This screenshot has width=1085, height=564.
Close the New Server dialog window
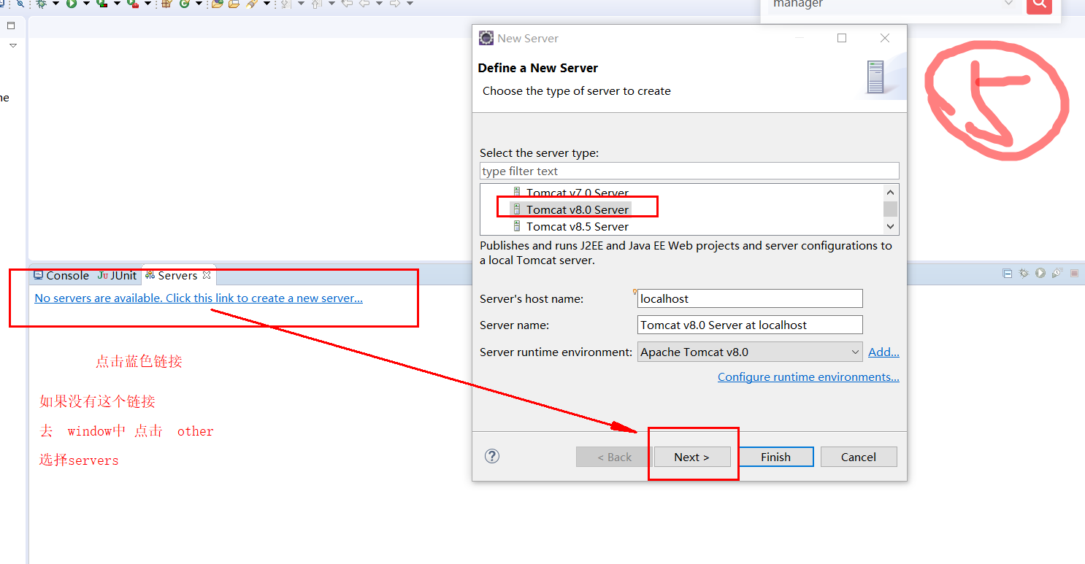coord(885,38)
